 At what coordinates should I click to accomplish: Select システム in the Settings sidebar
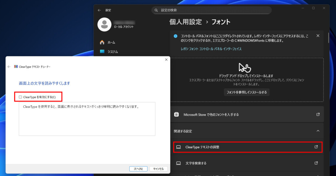(x=113, y=51)
